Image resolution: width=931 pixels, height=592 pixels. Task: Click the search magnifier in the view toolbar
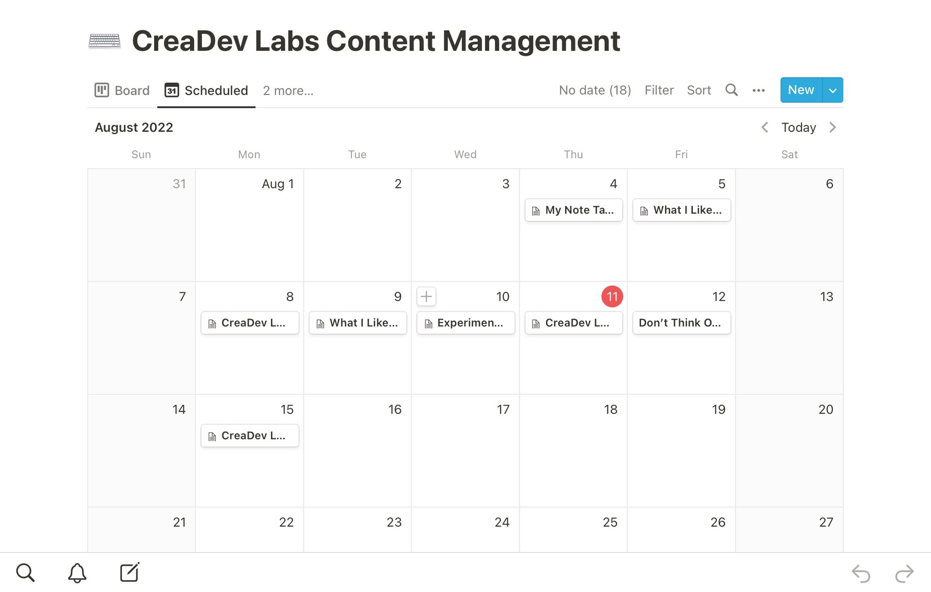731,90
